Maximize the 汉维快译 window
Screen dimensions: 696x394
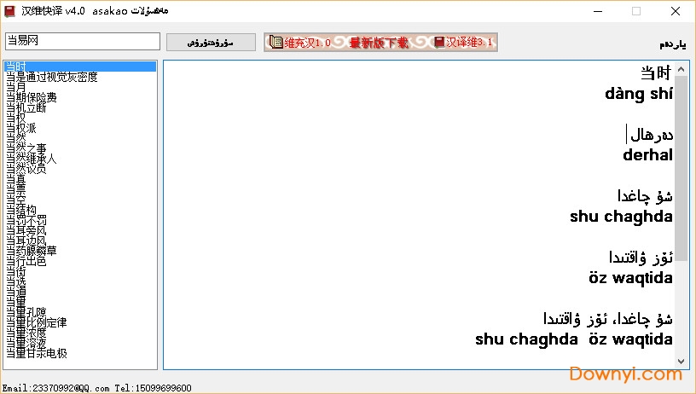click(636, 11)
